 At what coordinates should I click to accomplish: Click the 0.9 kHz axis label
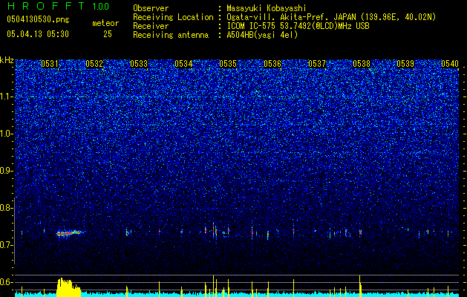pos(7,171)
